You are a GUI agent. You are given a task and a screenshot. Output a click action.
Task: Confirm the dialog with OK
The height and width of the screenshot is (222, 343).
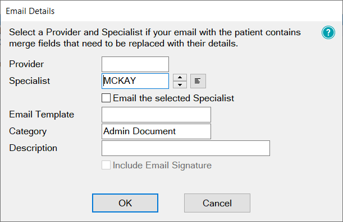125,203
